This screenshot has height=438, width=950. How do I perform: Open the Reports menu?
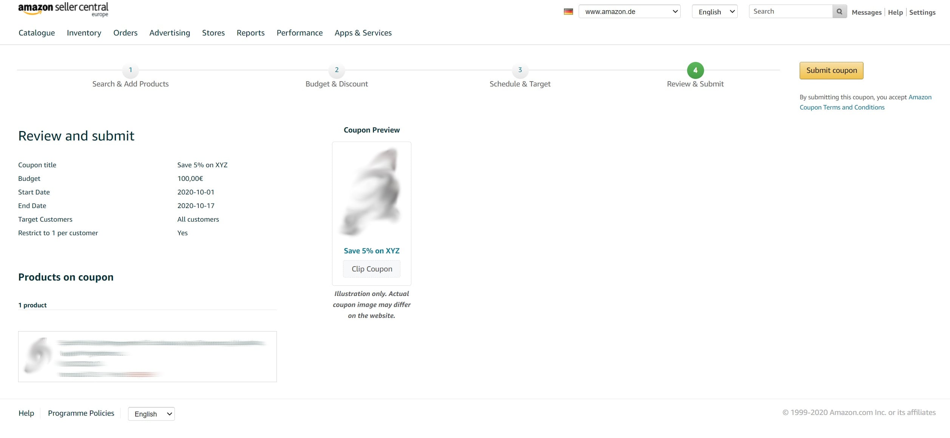pos(250,33)
